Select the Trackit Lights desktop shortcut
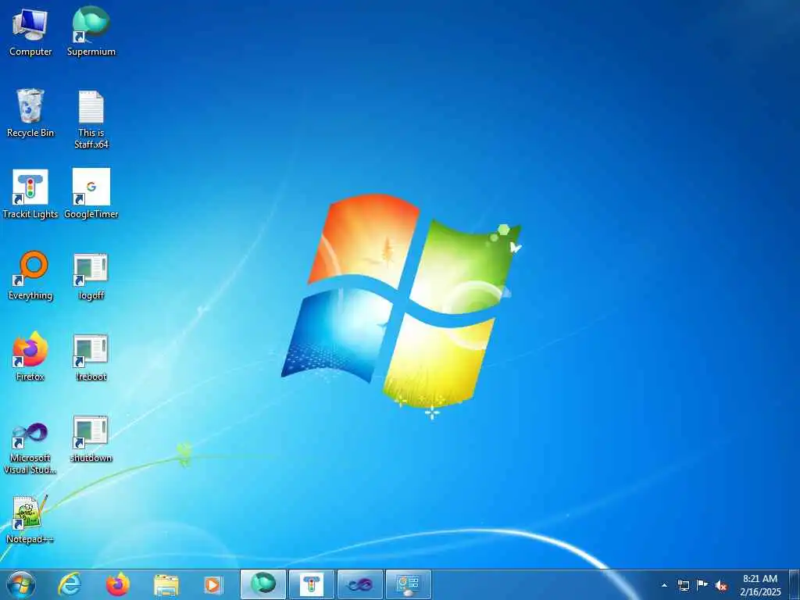This screenshot has width=800, height=600. coord(30,194)
